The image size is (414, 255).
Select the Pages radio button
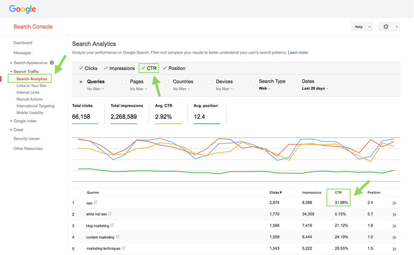tap(124, 82)
